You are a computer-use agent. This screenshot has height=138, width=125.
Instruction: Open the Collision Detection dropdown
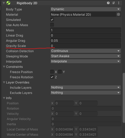click(86, 51)
